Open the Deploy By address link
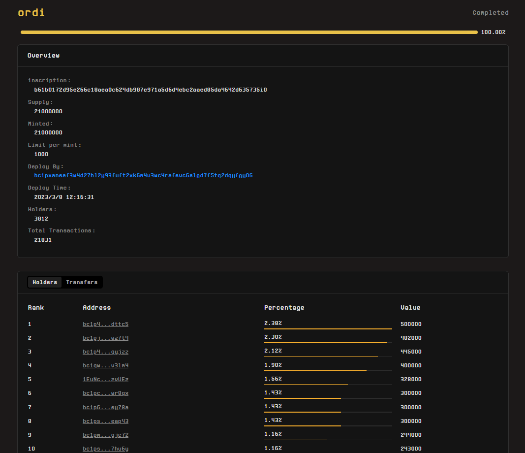 143,176
